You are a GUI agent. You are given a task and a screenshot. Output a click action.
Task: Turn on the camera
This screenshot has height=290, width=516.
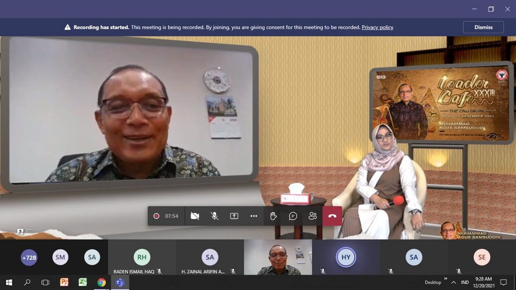coord(195,216)
